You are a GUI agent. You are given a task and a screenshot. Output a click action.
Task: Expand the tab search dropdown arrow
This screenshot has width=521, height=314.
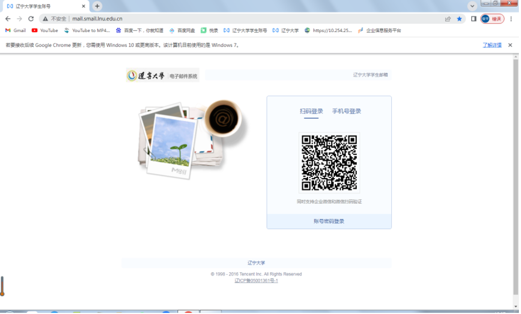pos(472,6)
